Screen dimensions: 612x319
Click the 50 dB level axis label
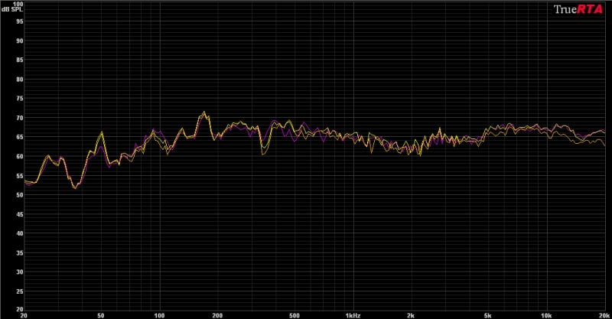pyautogui.click(x=19, y=195)
